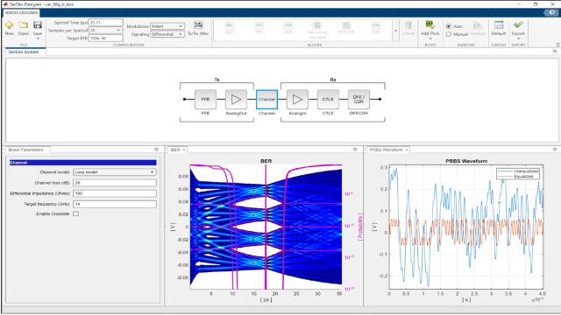This screenshot has width=561, height=315.
Task: Apply the Default layout icon
Action: coord(499,25)
